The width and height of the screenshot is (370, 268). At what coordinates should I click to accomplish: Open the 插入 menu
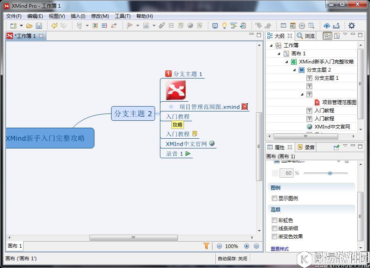[78, 16]
